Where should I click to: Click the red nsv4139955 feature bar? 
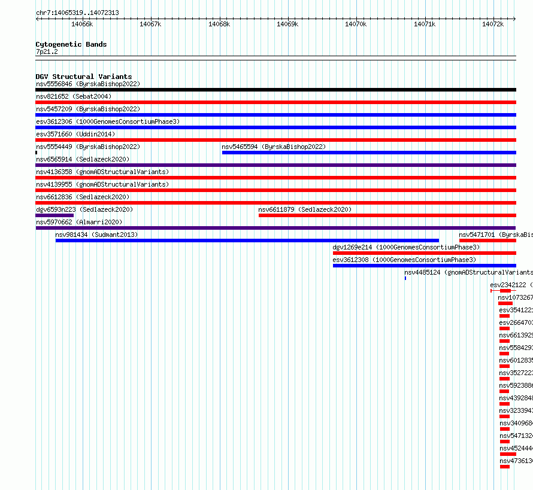[x=275, y=190]
